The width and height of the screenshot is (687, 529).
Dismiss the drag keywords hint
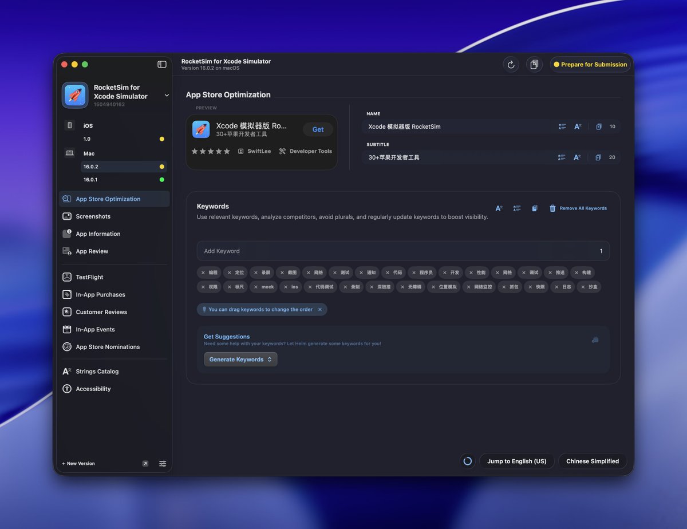pyautogui.click(x=320, y=310)
